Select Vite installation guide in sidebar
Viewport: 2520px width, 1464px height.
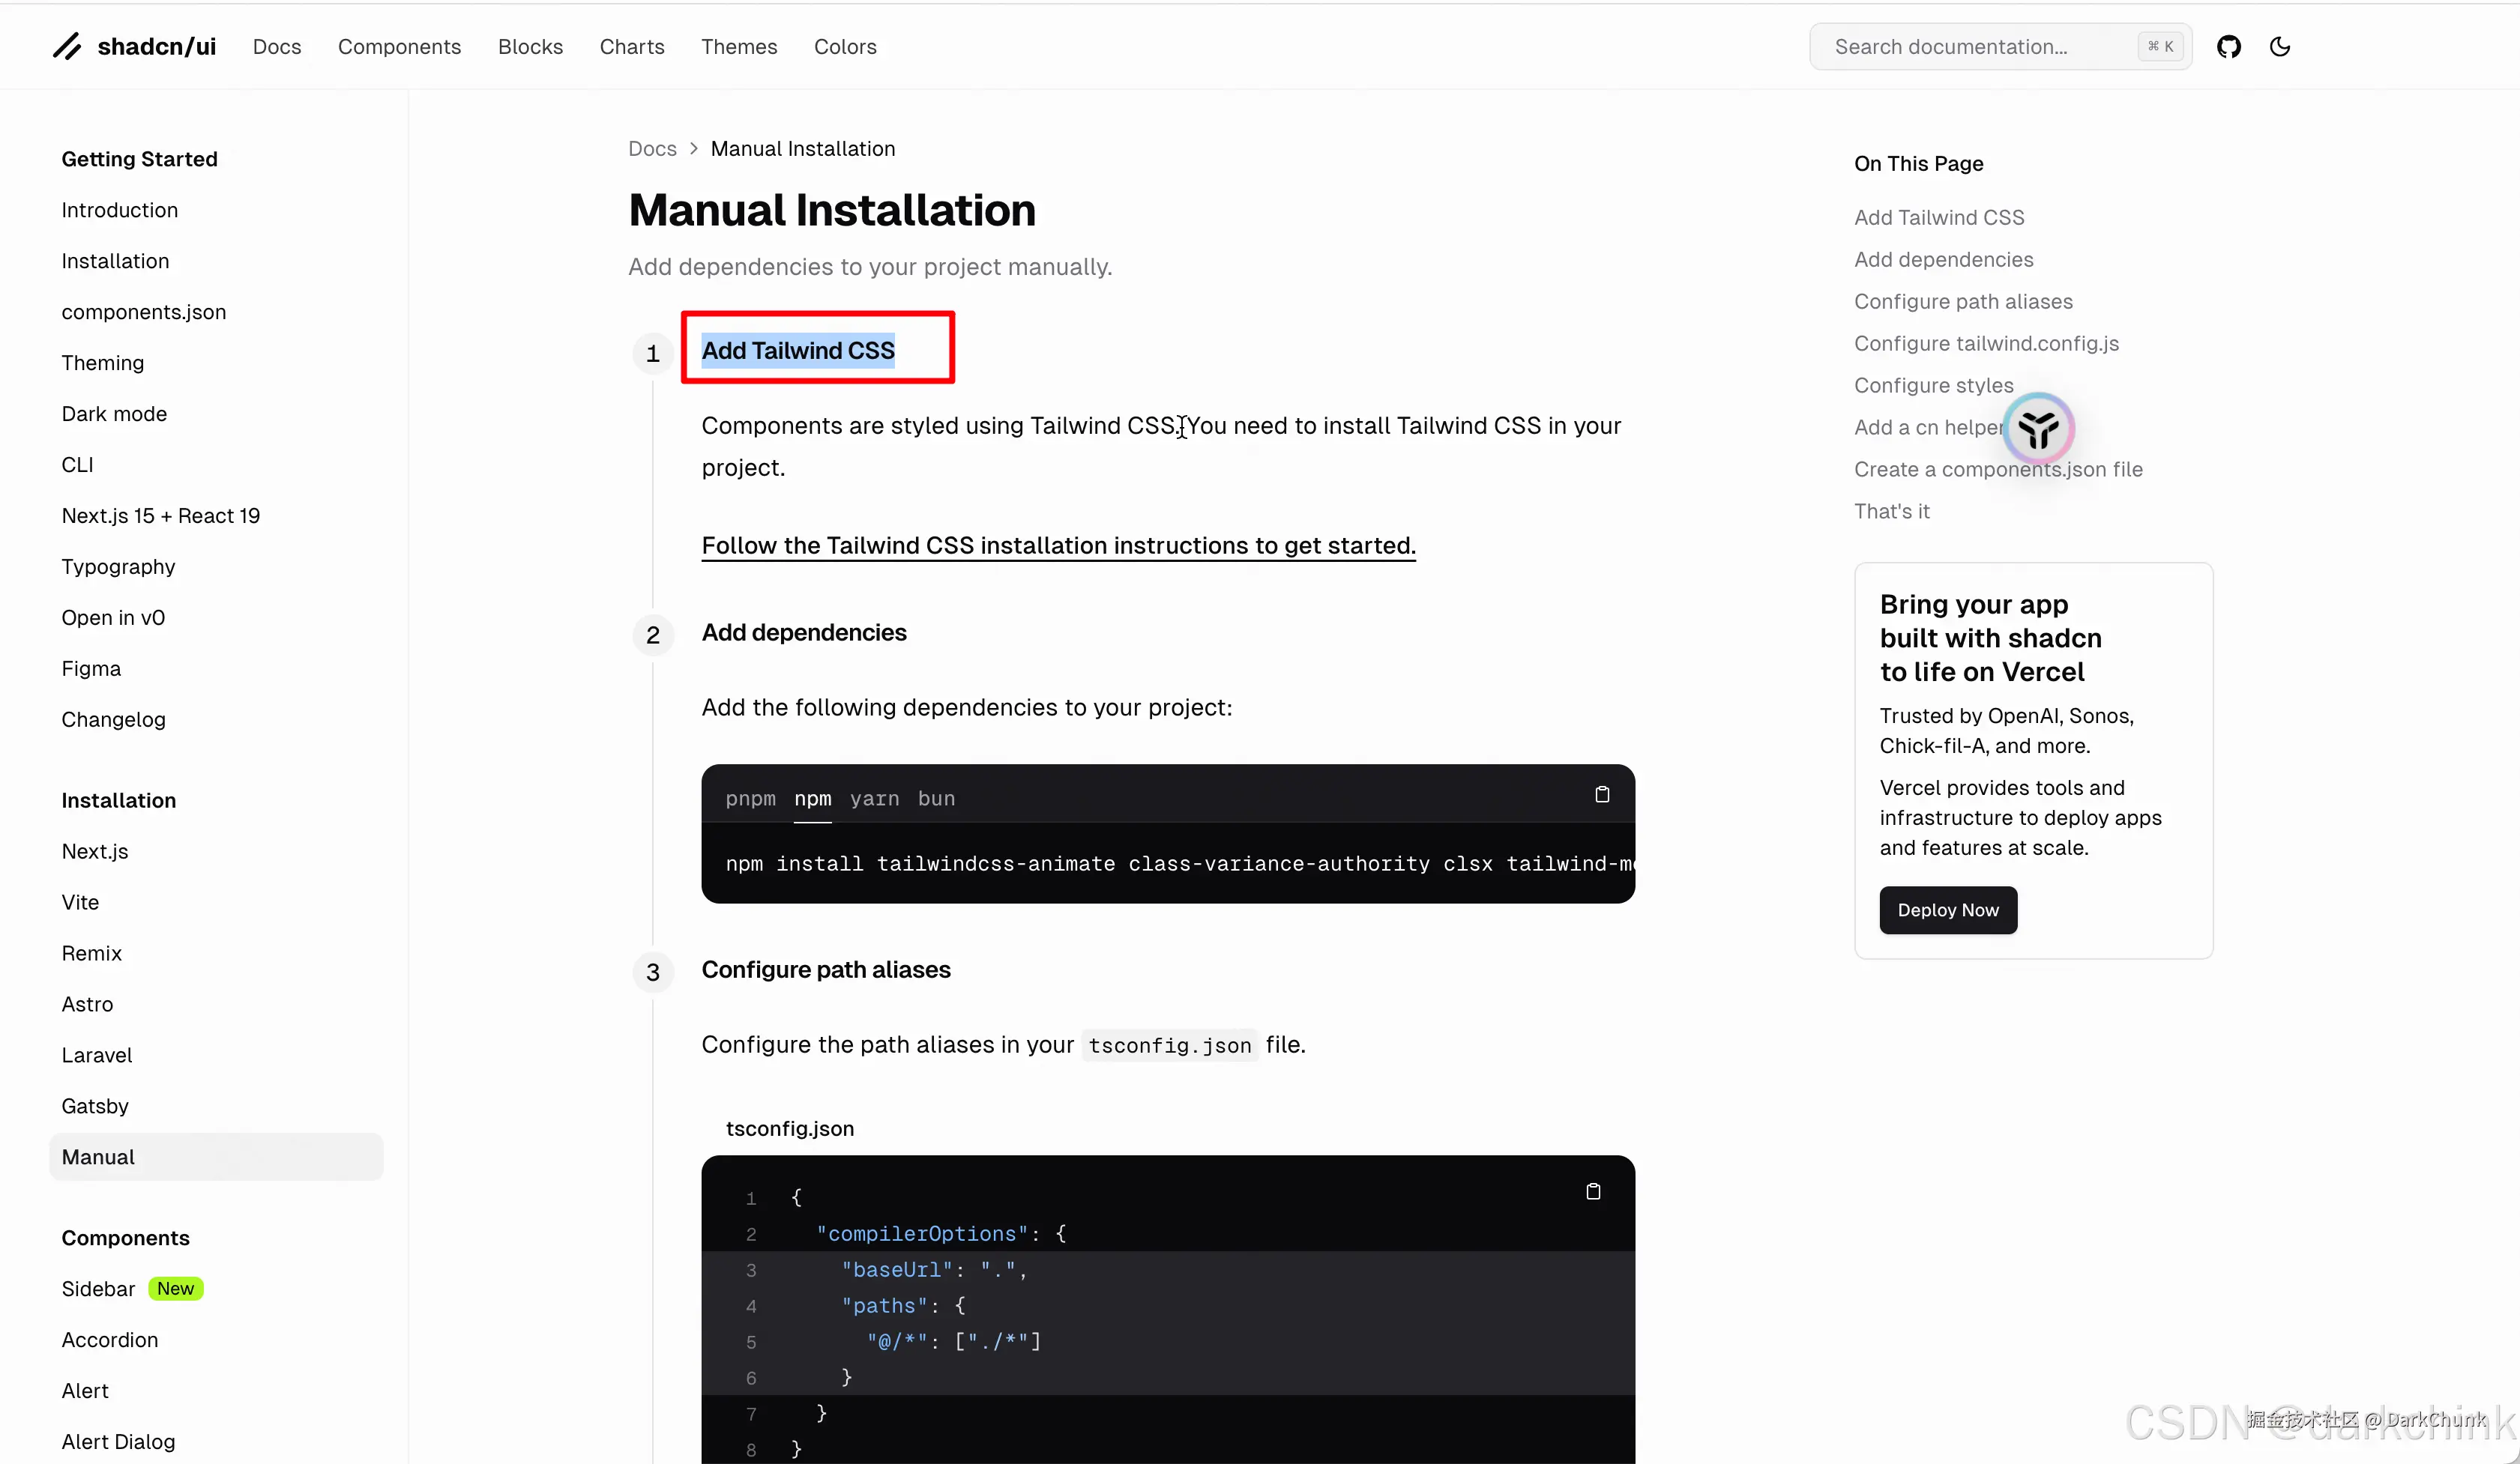80,902
